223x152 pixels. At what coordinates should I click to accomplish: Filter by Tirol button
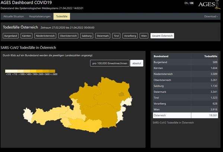coord(116,36)
